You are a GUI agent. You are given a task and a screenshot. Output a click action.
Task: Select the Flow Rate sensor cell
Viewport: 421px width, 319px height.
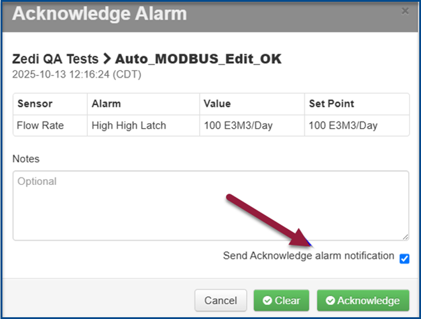[40, 125]
